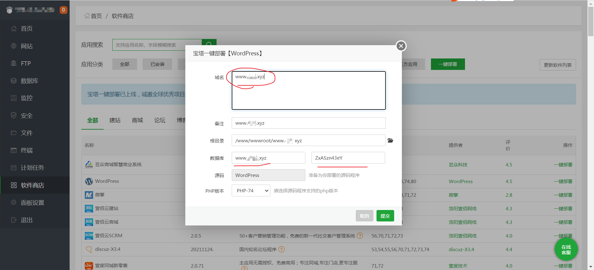
Task: Click the 取消 button
Action: coord(364,216)
